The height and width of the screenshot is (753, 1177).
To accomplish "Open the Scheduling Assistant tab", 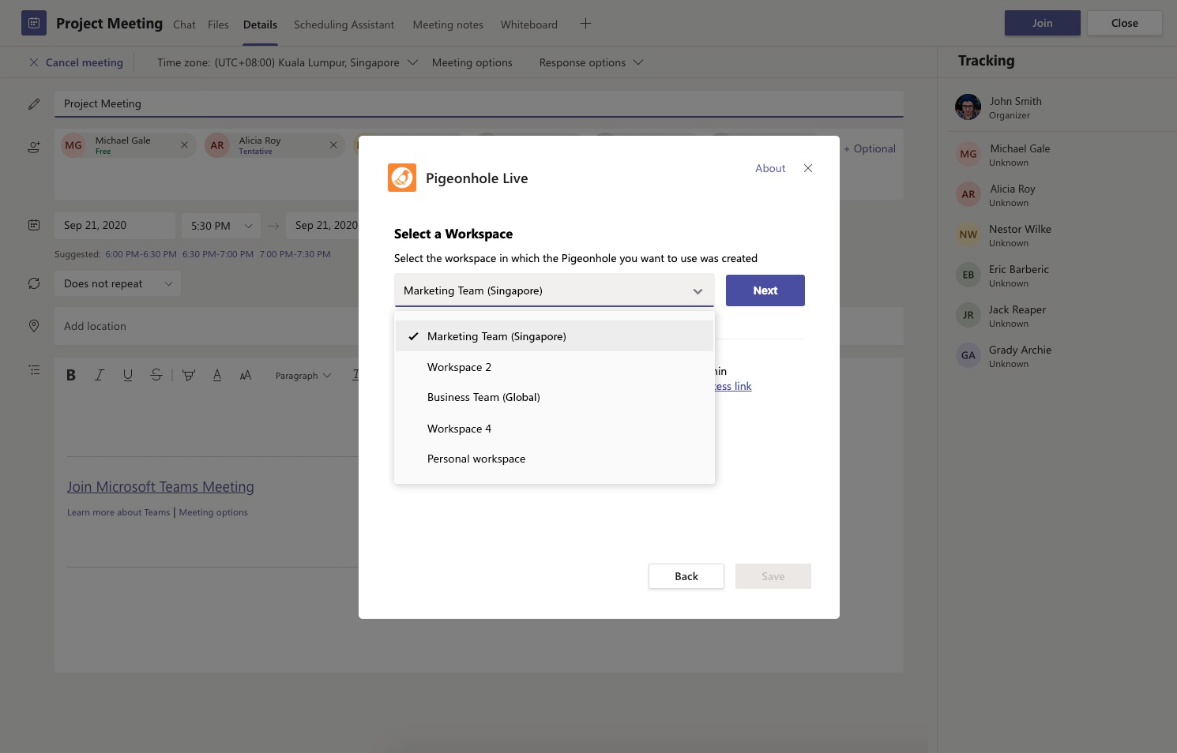I will pyautogui.click(x=344, y=24).
